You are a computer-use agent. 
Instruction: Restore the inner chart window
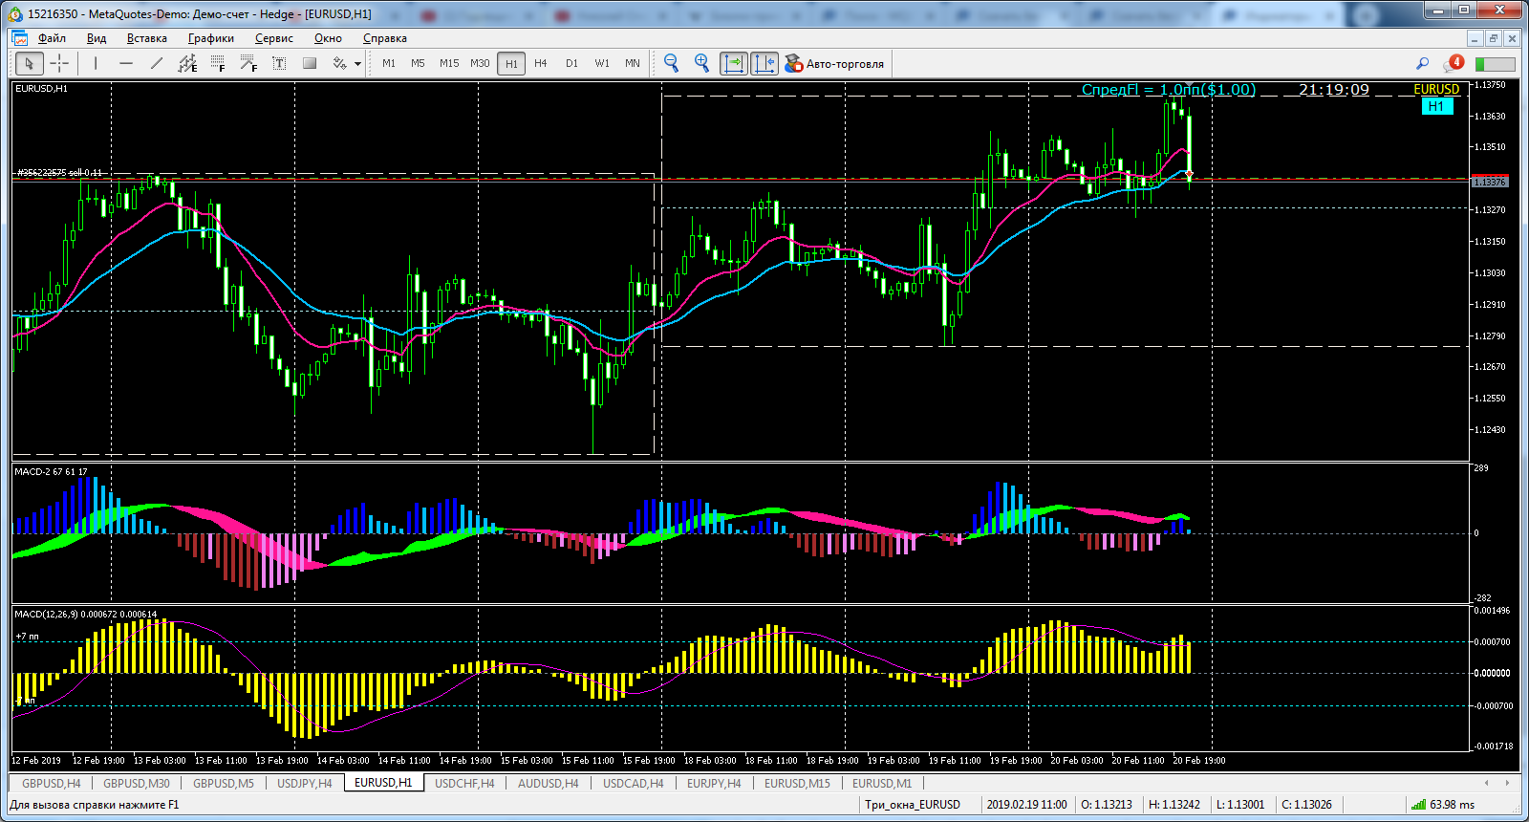[x=1494, y=38]
